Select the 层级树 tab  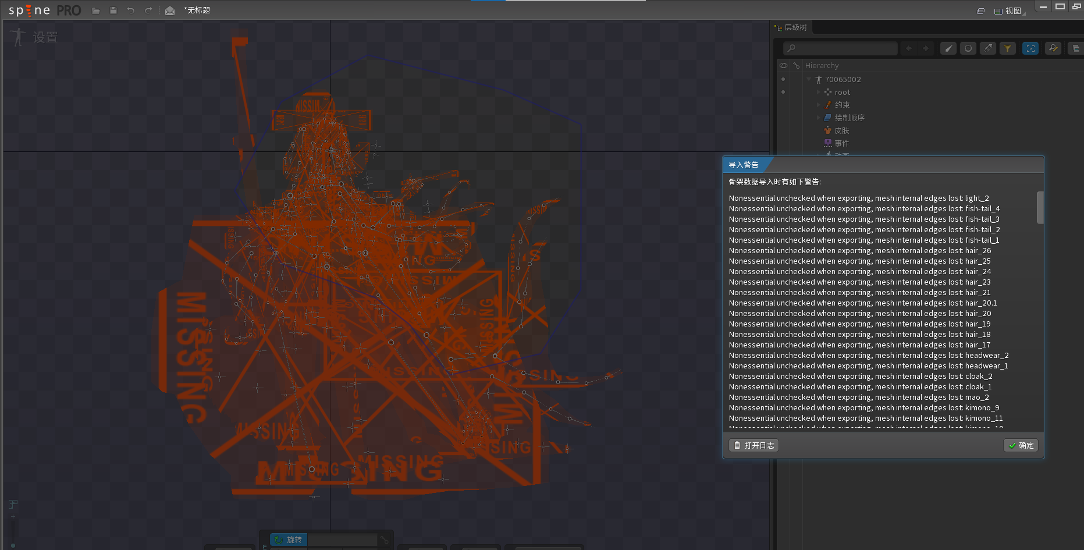[795, 27]
